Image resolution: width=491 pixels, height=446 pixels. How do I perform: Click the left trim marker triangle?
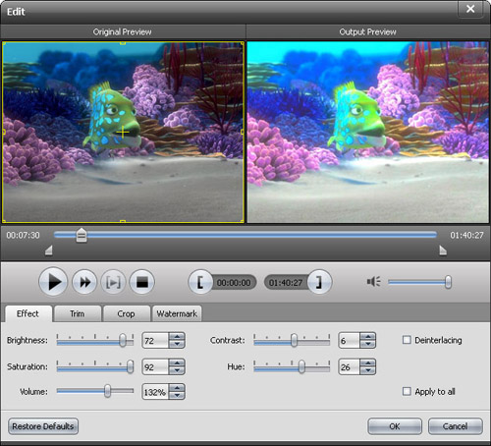[49, 251]
